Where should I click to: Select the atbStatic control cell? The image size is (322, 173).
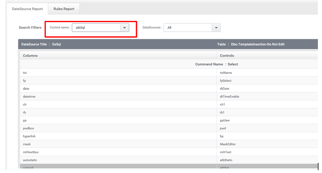[x=268, y=160]
